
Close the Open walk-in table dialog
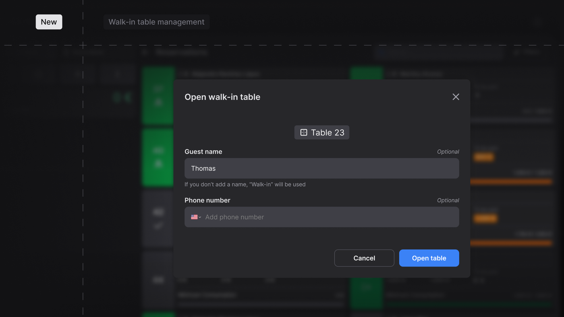click(456, 97)
